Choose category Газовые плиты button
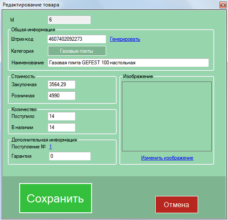The width and height of the screenshot is (228, 220). pos(77,51)
